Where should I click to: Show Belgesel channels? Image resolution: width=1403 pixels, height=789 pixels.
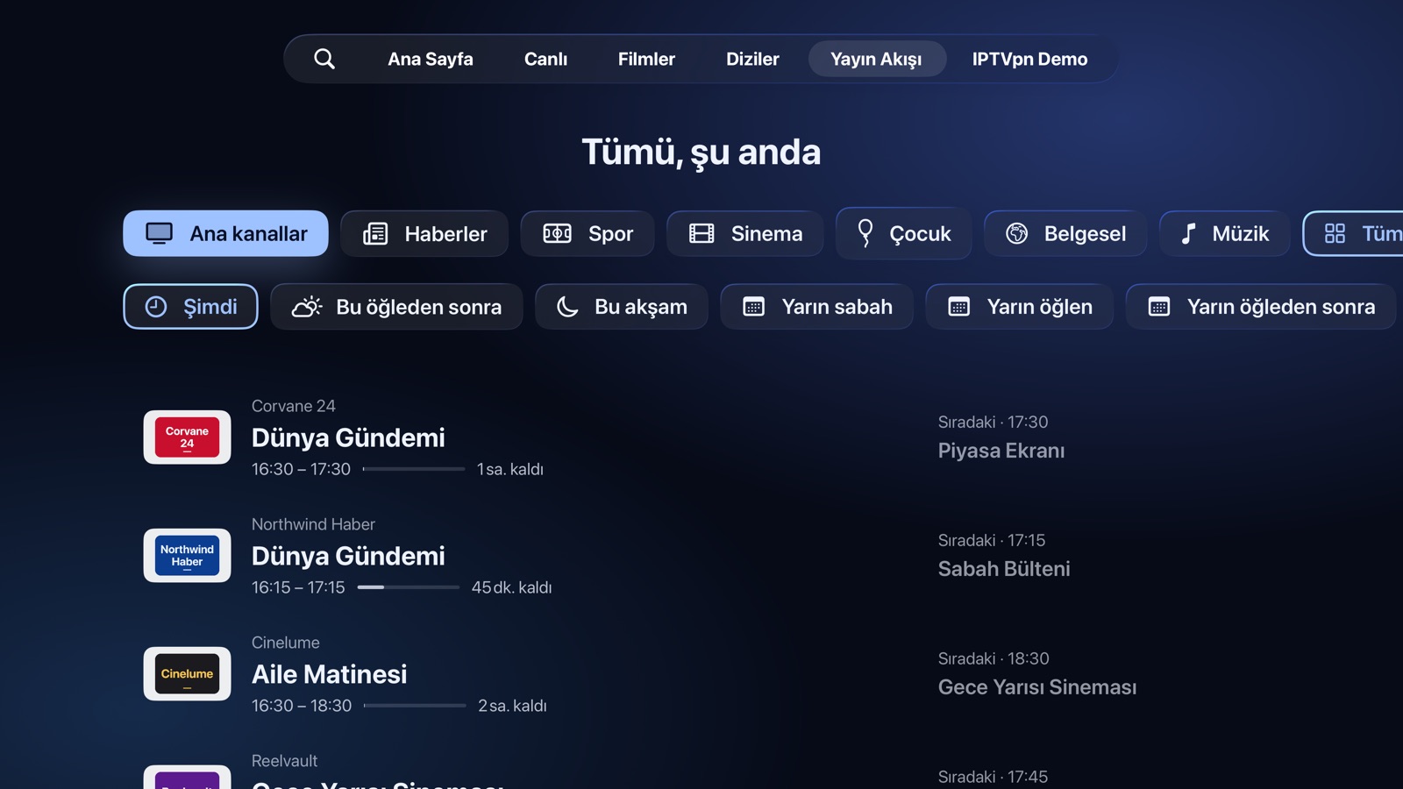(1065, 233)
